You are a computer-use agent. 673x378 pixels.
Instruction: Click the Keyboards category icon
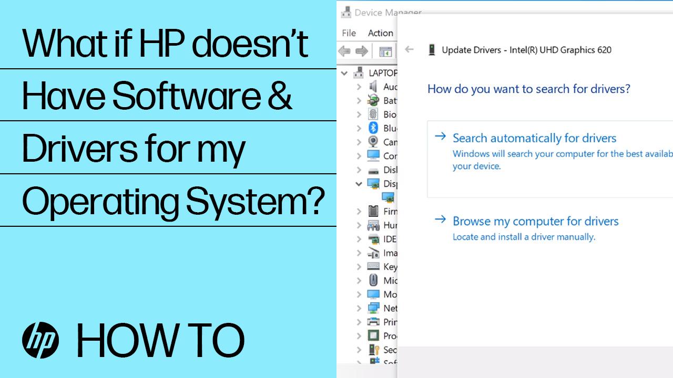[373, 266]
